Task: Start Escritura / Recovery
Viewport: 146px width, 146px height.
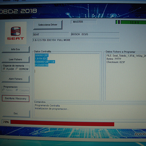Action: pos(16,98)
